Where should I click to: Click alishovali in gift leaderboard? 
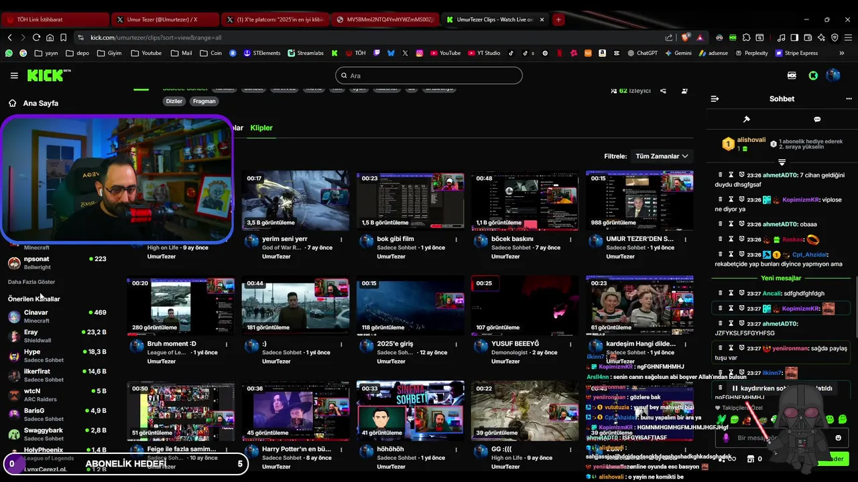click(x=751, y=140)
